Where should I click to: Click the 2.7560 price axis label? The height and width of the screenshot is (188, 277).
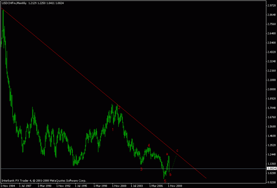271,24
